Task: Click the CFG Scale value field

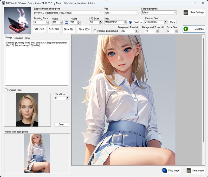Action: tap(94, 22)
